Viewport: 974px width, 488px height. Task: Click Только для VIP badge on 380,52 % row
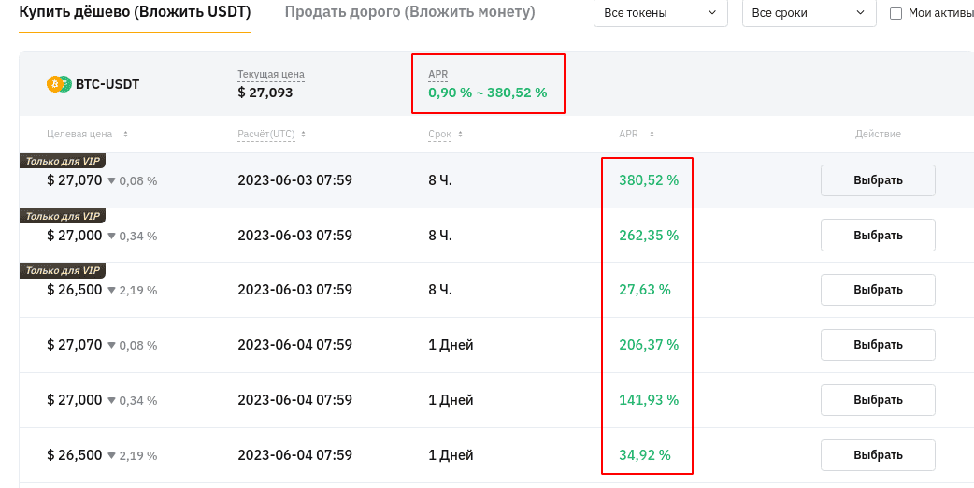pyautogui.click(x=63, y=161)
